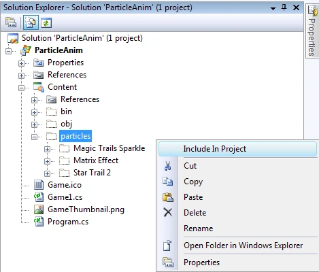Screen dimensions: 319x272
Task: Expand the bin folder
Action: (34, 112)
